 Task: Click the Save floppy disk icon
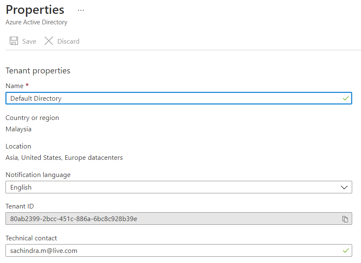point(14,41)
